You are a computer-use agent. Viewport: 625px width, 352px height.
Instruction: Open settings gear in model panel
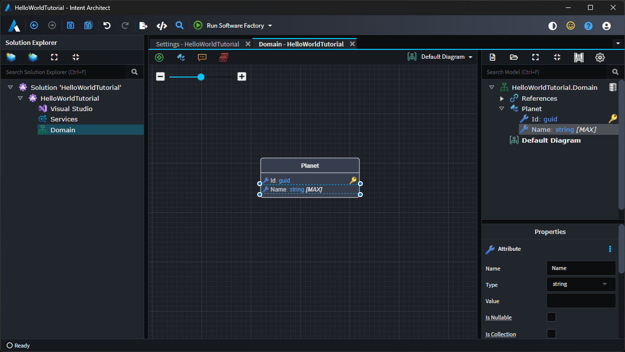pyautogui.click(x=600, y=57)
